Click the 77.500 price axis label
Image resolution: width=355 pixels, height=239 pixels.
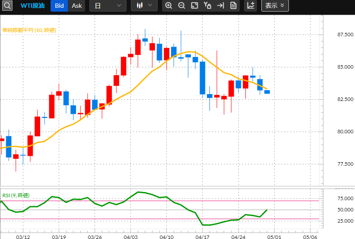345,164
